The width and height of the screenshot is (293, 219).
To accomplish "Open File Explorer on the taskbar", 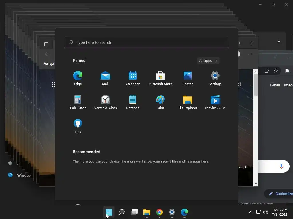I will 147,212.
